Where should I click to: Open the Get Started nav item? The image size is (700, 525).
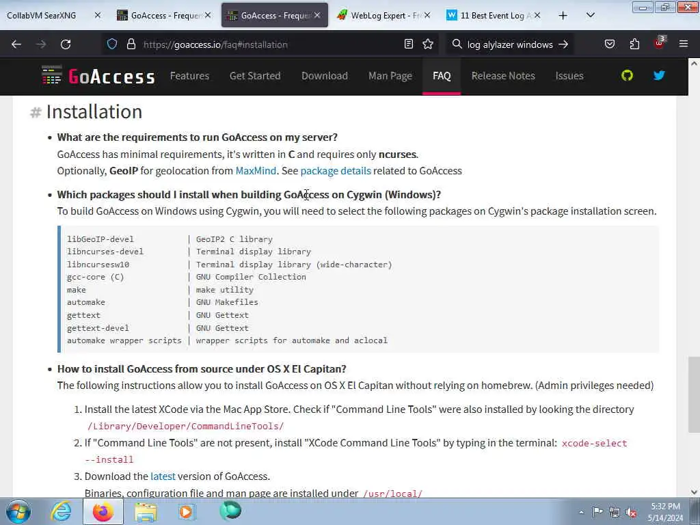coord(255,76)
